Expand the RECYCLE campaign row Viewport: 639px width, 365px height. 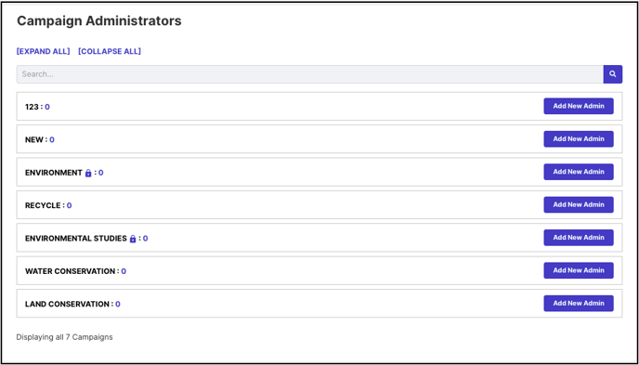(319, 205)
